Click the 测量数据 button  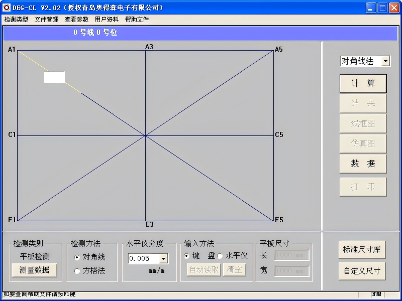tap(34, 270)
